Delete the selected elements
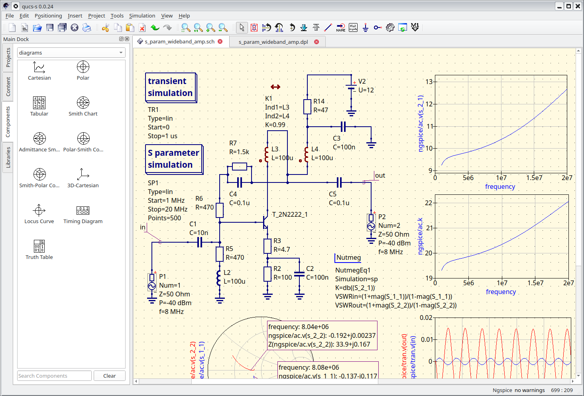 click(142, 27)
